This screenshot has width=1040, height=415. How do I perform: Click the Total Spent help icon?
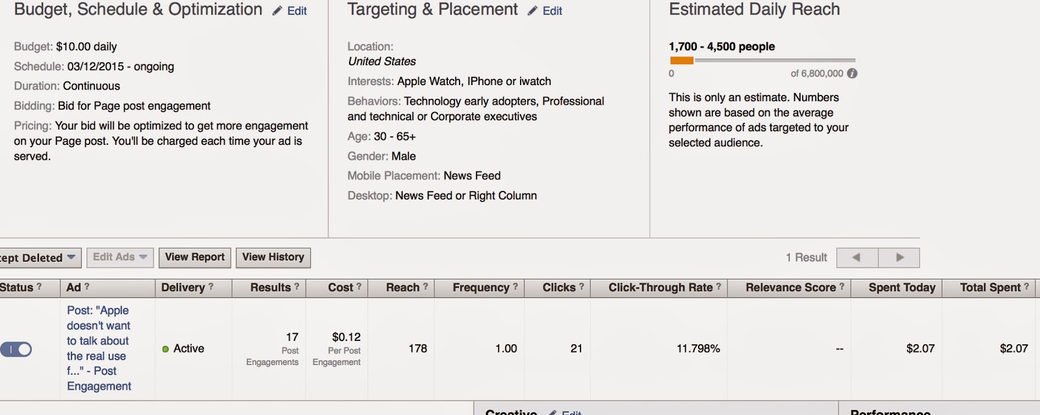coord(1026,286)
